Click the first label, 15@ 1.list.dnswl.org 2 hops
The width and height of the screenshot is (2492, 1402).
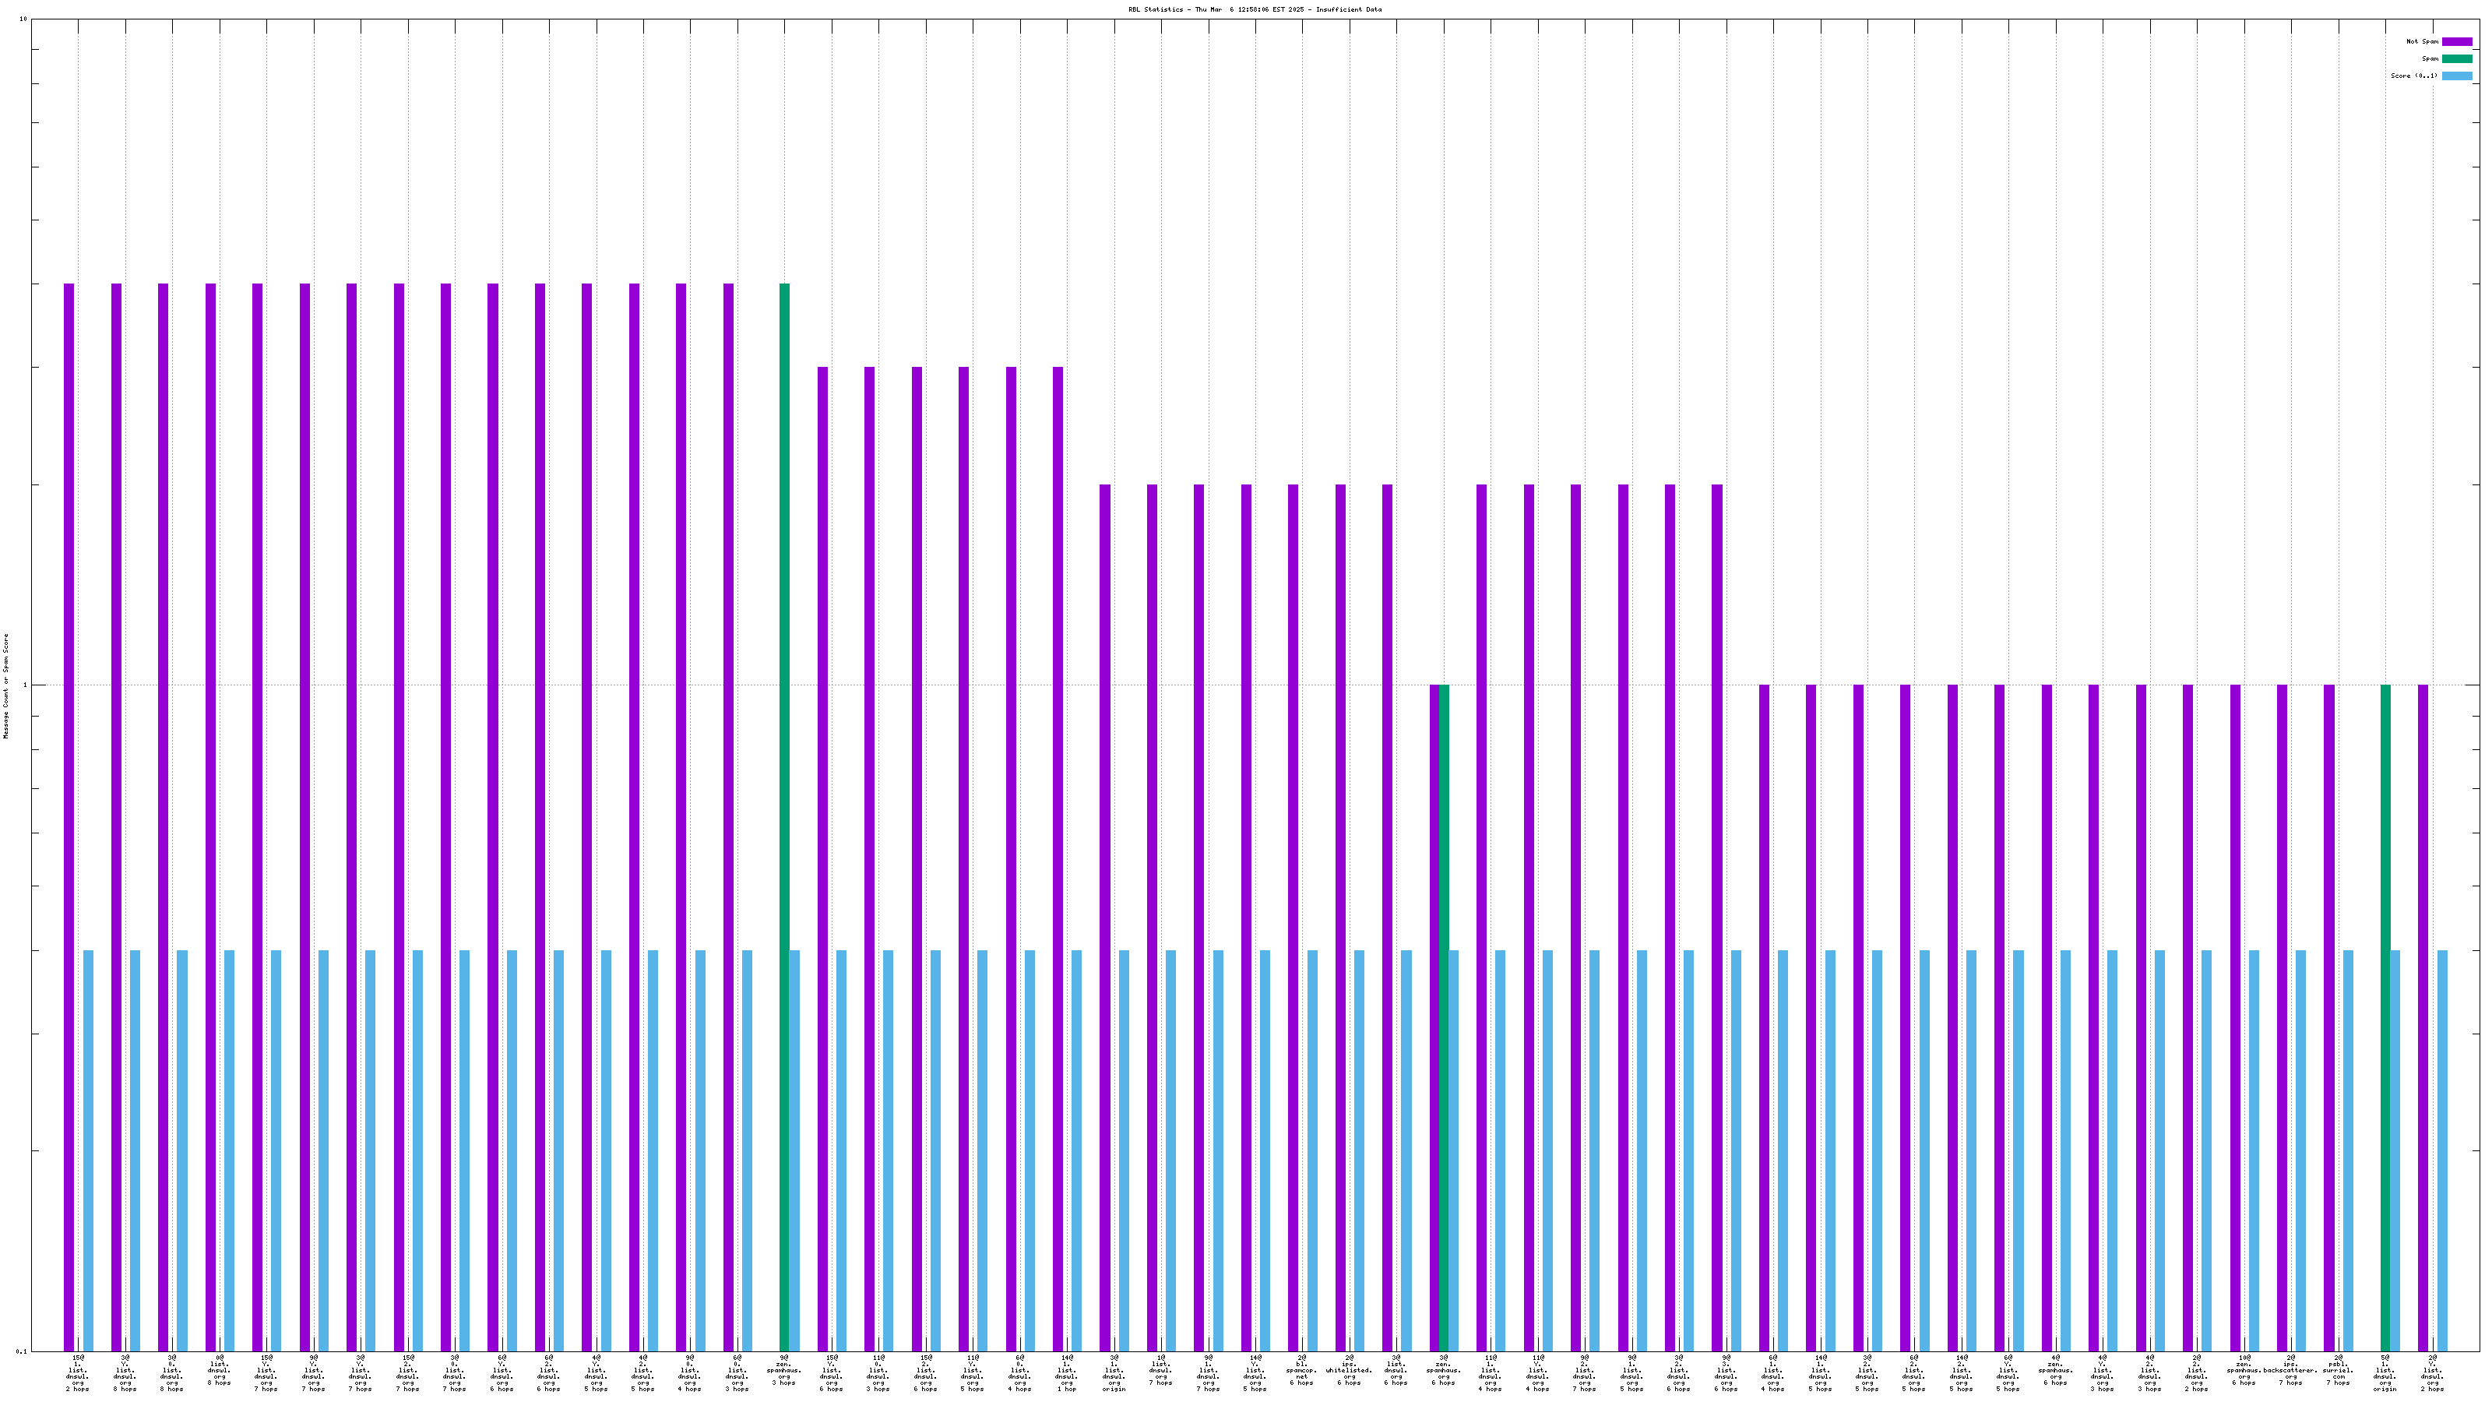coord(79,1373)
